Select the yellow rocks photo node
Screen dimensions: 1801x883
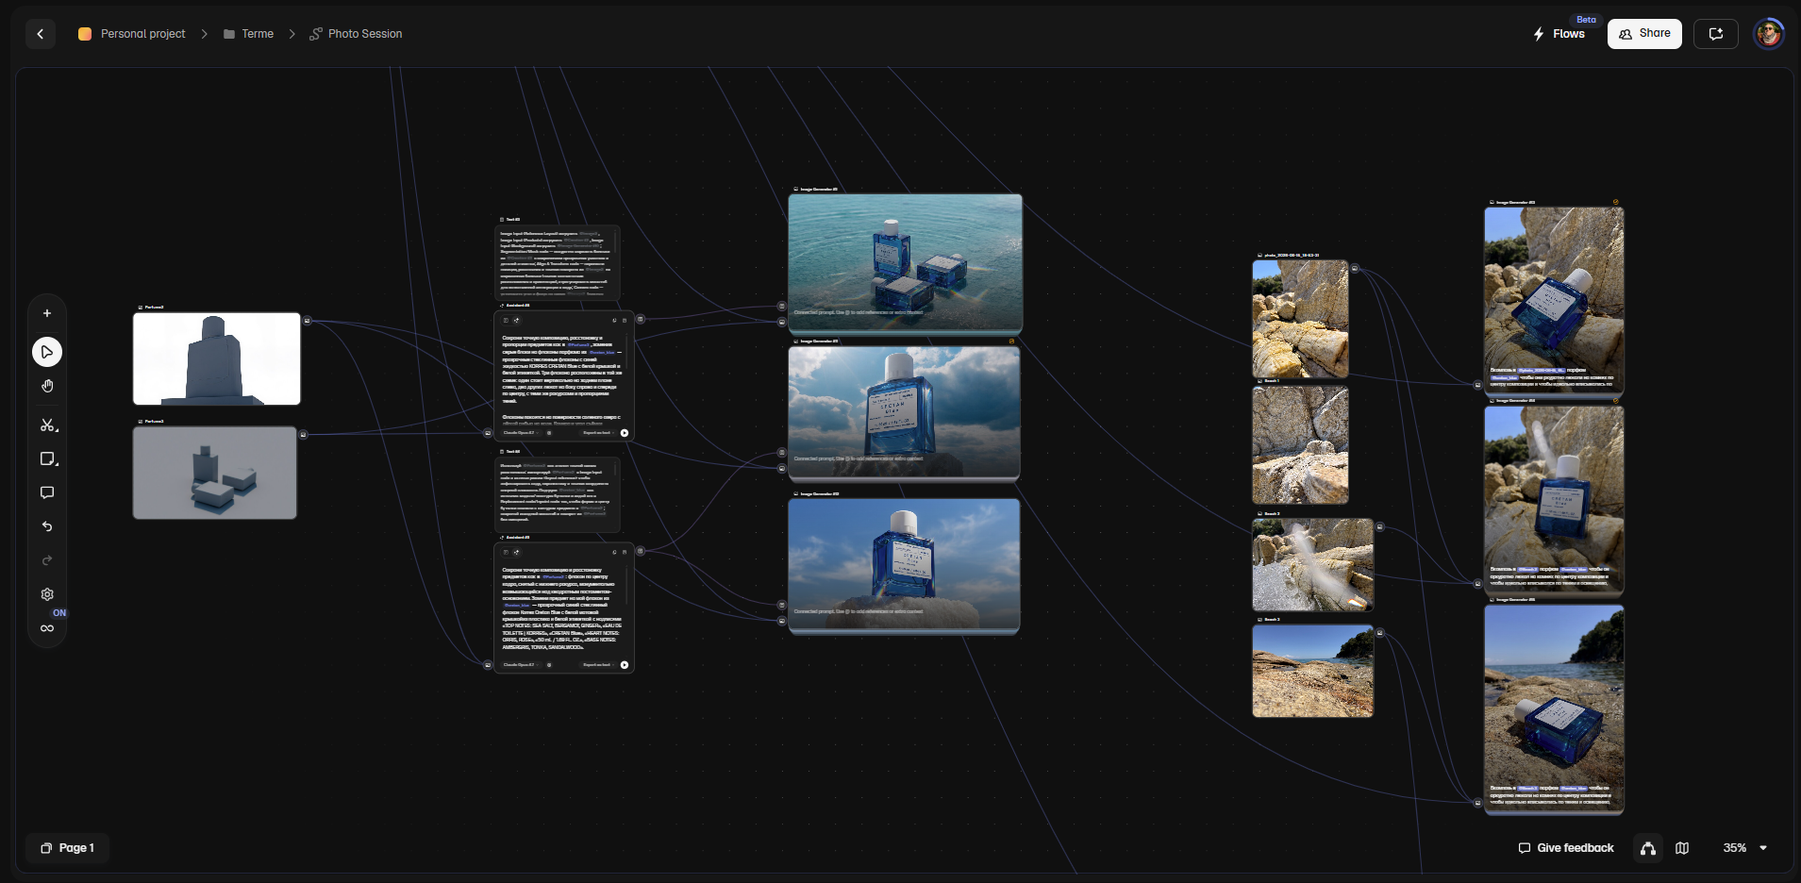tap(1300, 319)
